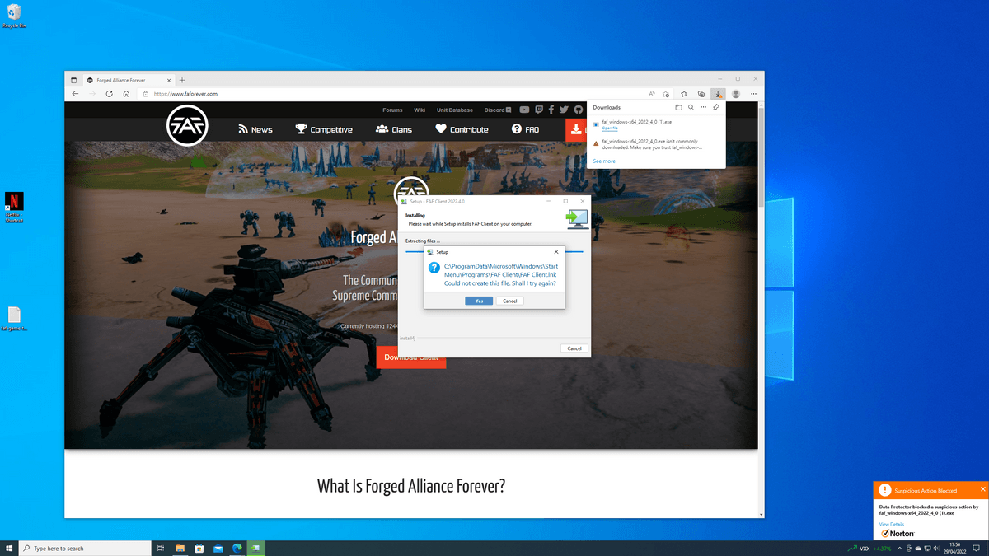The image size is (989, 556).
Task: Open the News menu
Action: tap(255, 129)
